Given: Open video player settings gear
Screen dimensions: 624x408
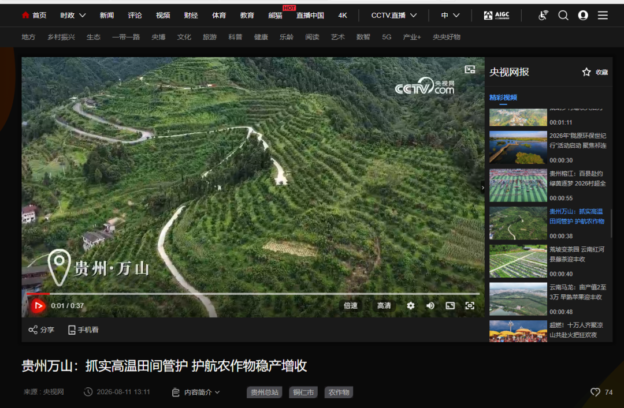Looking at the screenshot, I should tap(411, 306).
